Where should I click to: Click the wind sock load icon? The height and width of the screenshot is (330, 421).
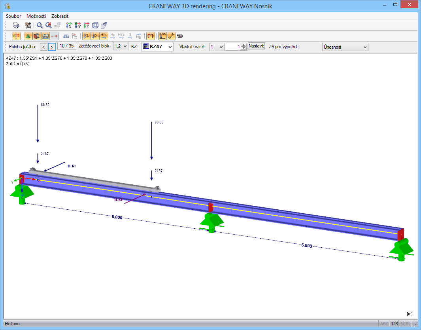pos(75,36)
